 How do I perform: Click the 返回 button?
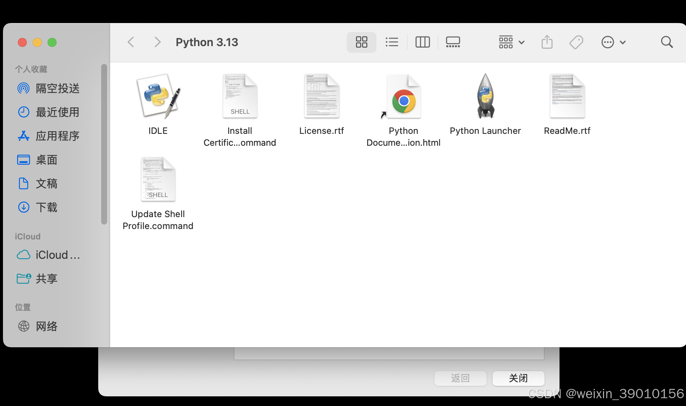click(x=460, y=378)
